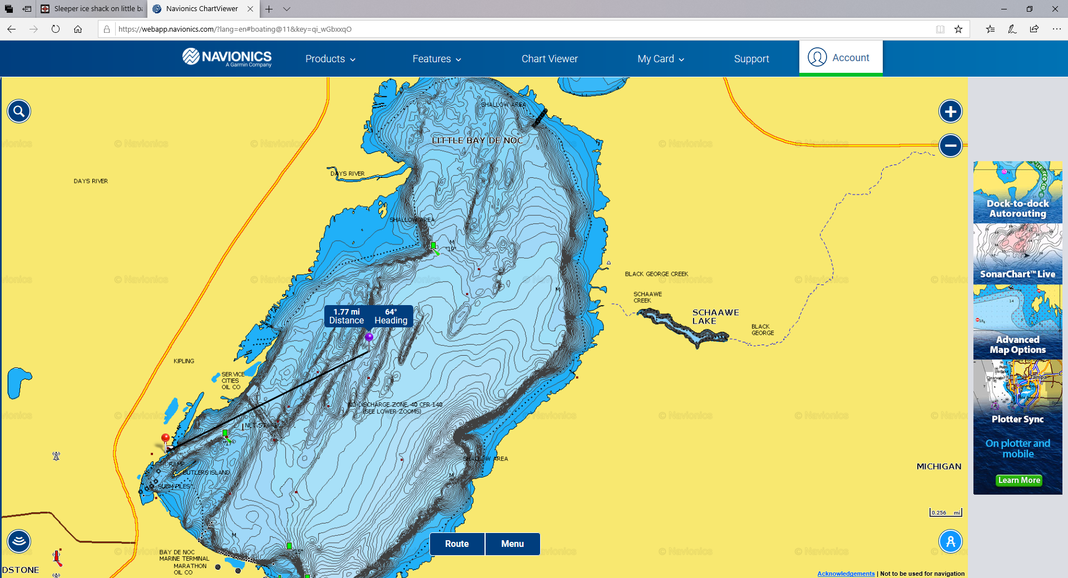Click the Kipling place label
1068x578 pixels.
(184, 361)
